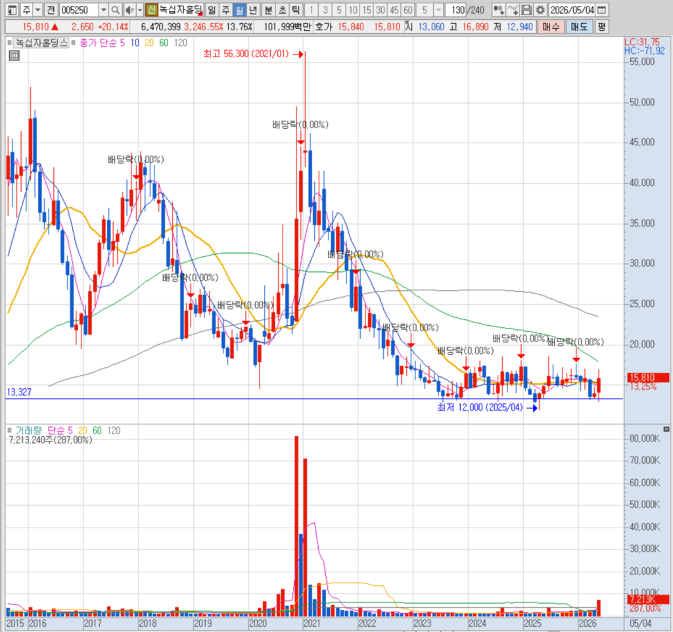Click the '전' button beside stock code
The image size is (673, 632).
click(x=51, y=10)
